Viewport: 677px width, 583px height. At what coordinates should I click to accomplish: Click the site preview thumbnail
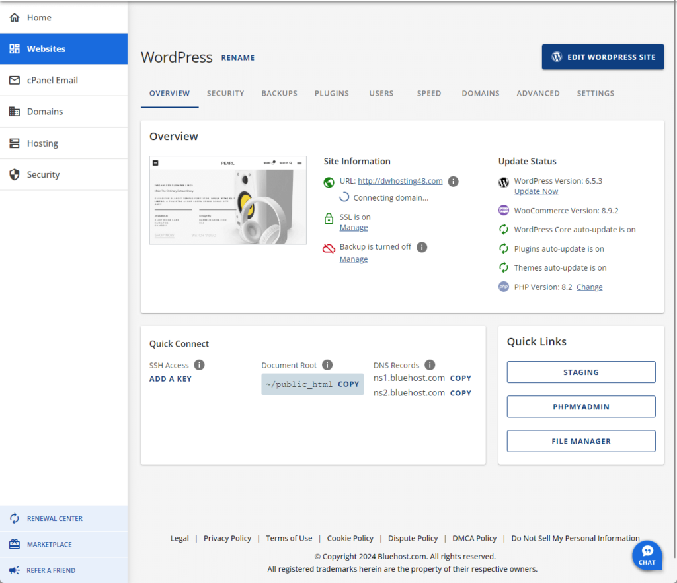click(x=228, y=200)
